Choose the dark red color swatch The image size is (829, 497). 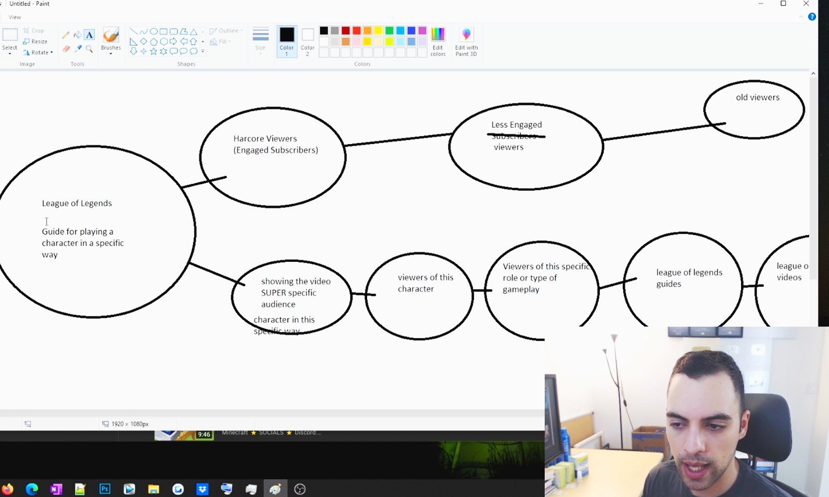pos(345,31)
